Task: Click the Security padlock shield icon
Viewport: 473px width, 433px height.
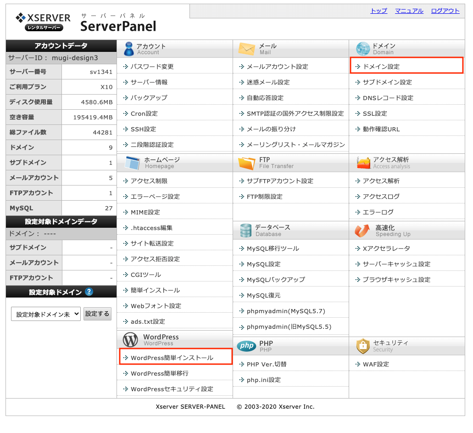Action: 363,346
